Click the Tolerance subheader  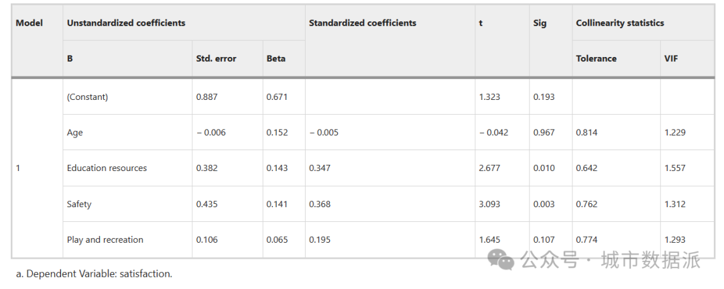pyautogui.click(x=596, y=58)
